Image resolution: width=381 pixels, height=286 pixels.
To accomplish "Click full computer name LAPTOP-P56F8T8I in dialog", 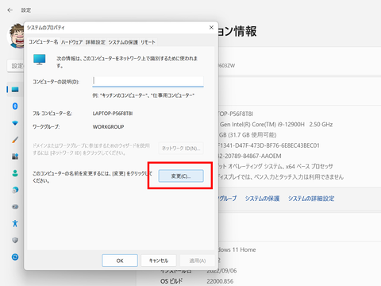I will (113, 114).
